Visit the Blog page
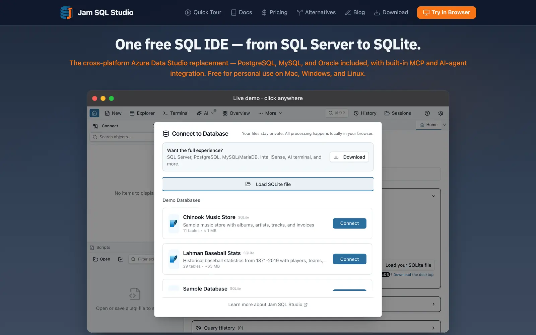 [x=355, y=12]
